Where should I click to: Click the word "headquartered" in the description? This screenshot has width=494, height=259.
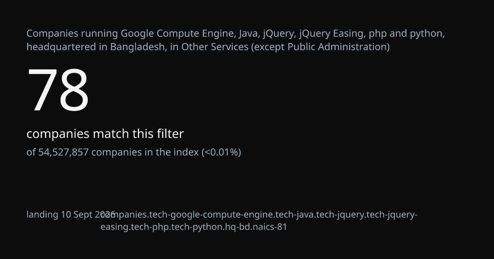(61, 47)
